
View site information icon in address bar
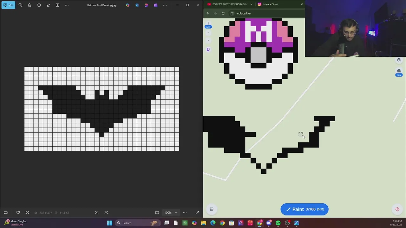tap(232, 13)
